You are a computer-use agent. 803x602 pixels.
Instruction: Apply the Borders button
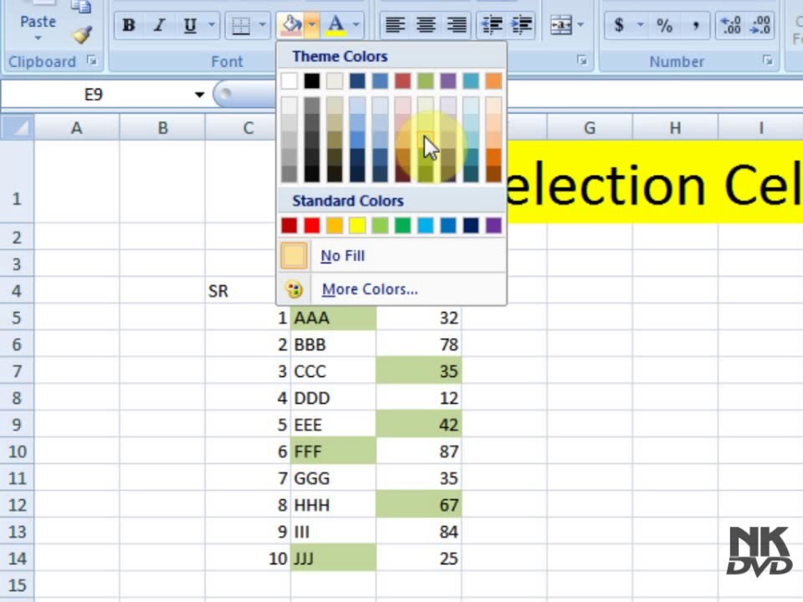coord(241,24)
